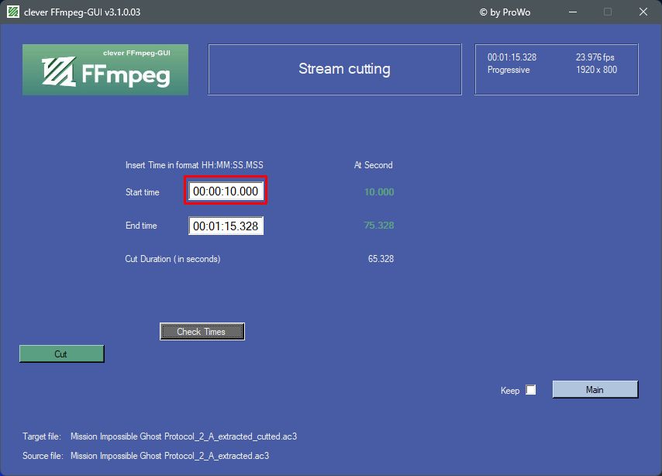Click the At Second column label
This screenshot has height=476, width=662.
tap(373, 165)
